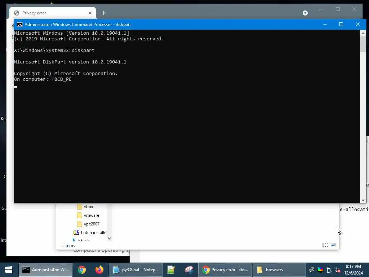Click the '5 items' status text
Image resolution: width=369 pixels, height=277 pixels.
68,246
